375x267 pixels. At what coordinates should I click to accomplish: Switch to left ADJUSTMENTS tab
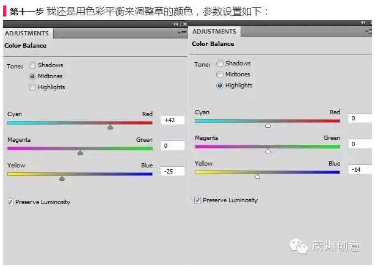[27, 33]
